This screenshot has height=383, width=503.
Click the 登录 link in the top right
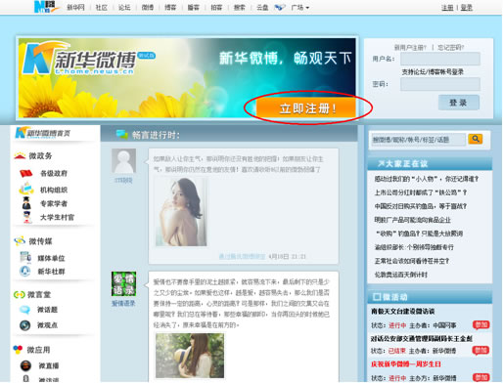[467, 8]
